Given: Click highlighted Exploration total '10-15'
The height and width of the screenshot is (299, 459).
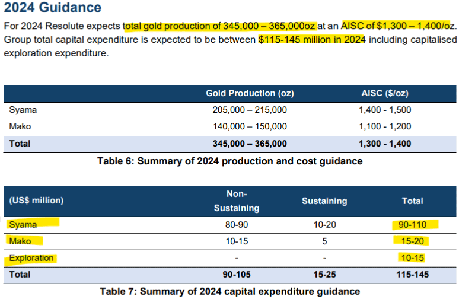Looking at the screenshot, I should [412, 258].
